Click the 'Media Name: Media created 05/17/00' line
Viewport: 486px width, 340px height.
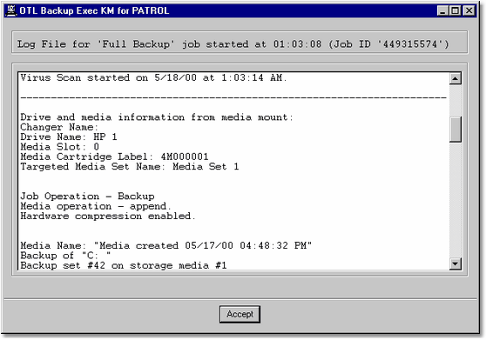[166, 245]
